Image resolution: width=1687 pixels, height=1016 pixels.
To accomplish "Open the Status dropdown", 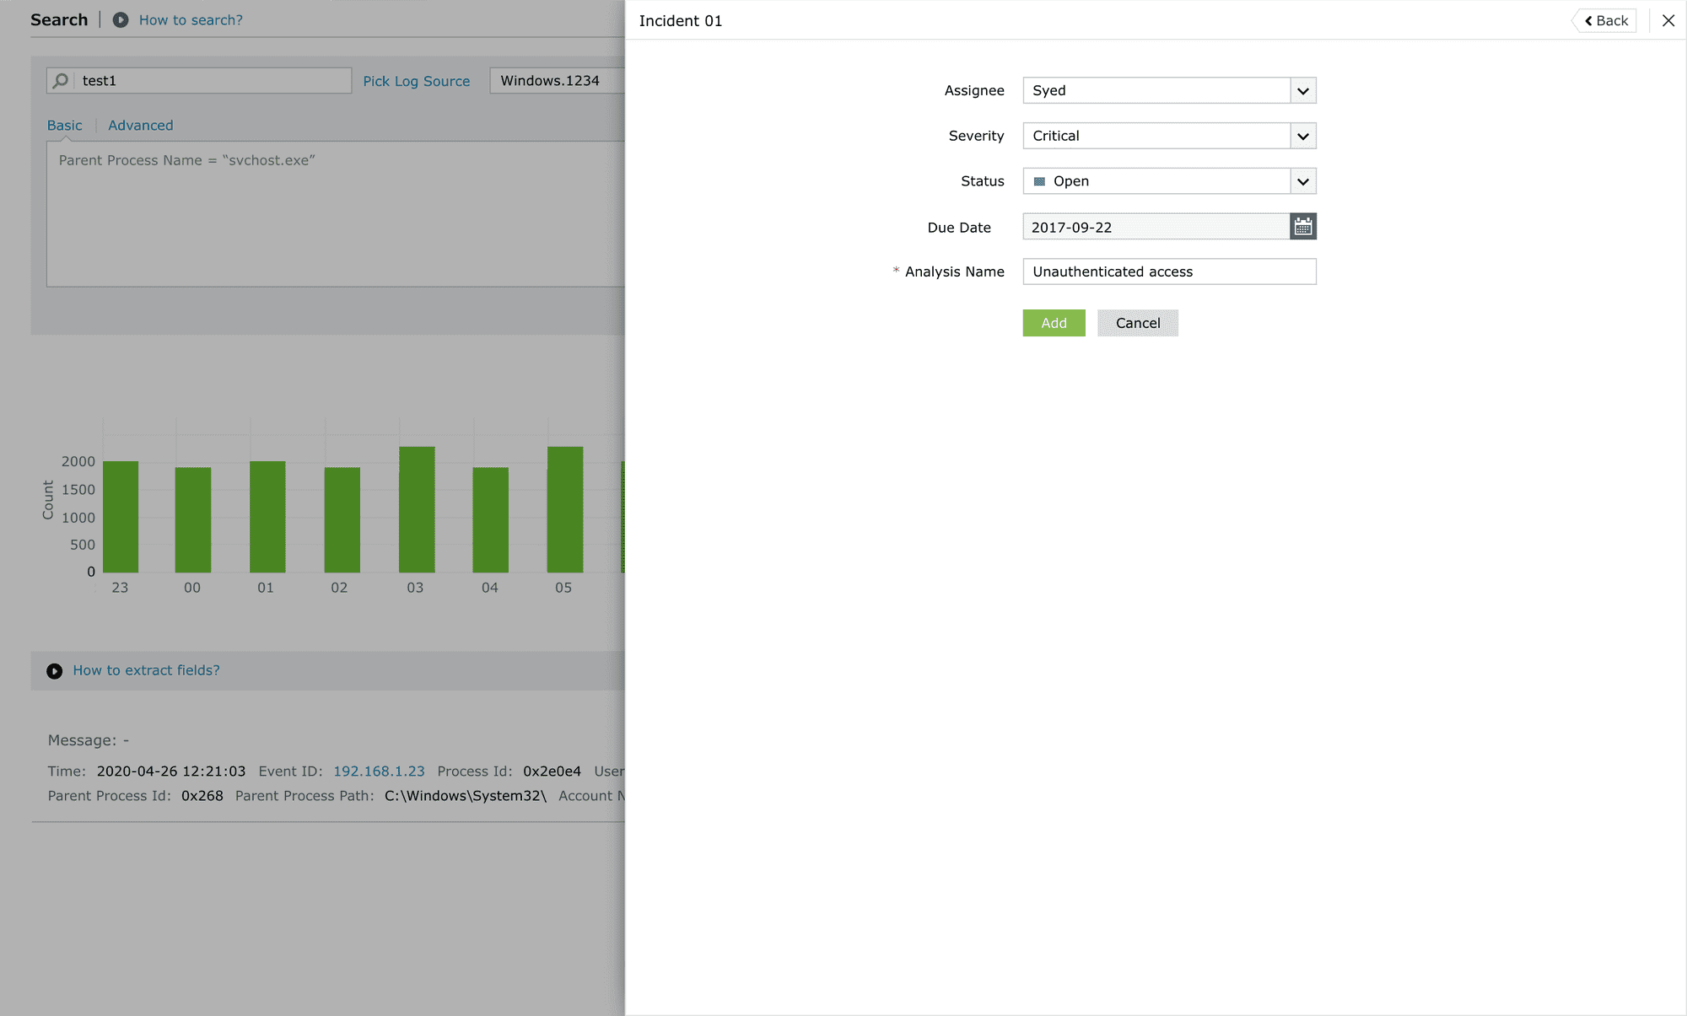I will (1302, 181).
